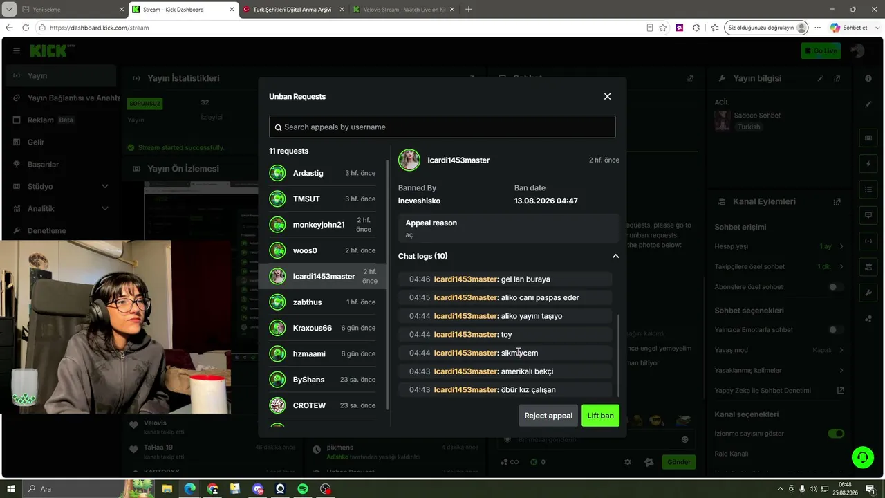Open Gelir in the sidebar

click(61, 142)
